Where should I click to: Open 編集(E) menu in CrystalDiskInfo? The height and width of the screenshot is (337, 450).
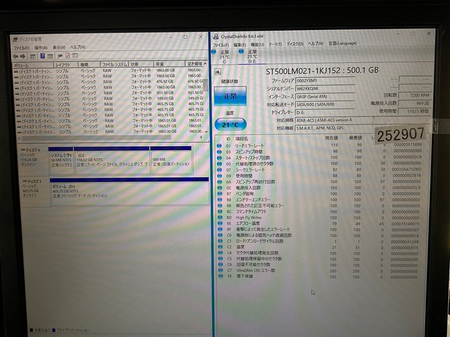[240, 45]
